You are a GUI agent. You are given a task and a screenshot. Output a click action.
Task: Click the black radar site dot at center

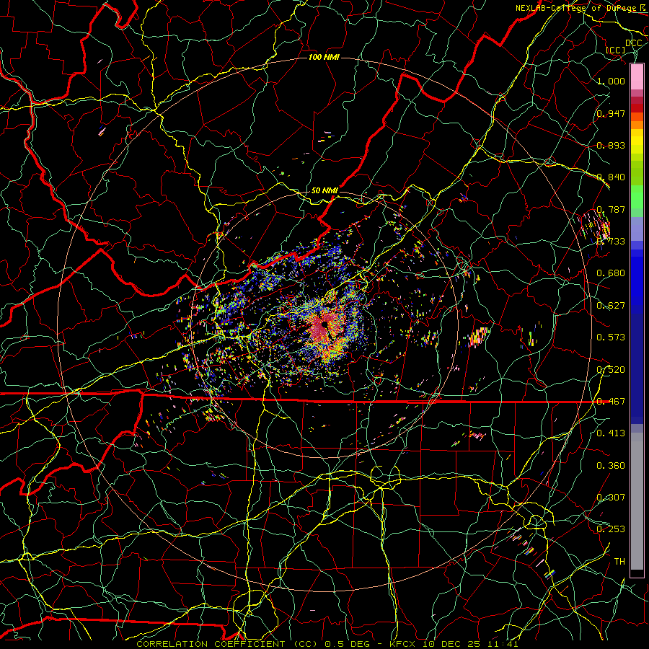(x=325, y=324)
